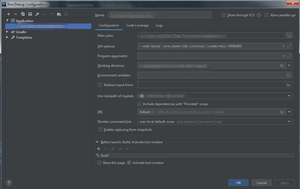Click the OK button
Image resolution: width=300 pixels, height=189 pixels.
(238, 183)
